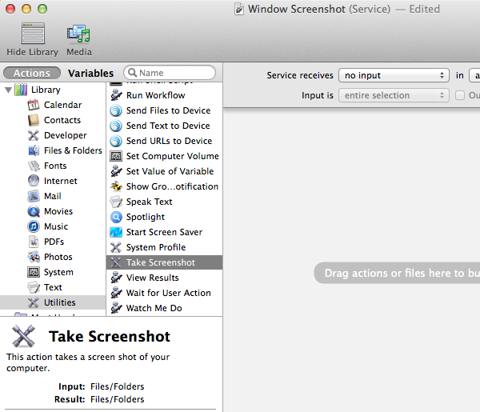
Task: Click the Send Files to Device icon
Action: [116, 110]
